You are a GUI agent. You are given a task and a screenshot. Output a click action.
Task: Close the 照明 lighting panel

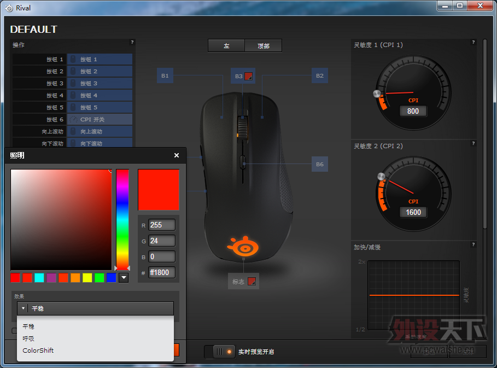point(177,155)
